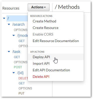Choose Import API from the menu
Image resolution: width=93 pixels, height=99 pixels.
(41, 63)
